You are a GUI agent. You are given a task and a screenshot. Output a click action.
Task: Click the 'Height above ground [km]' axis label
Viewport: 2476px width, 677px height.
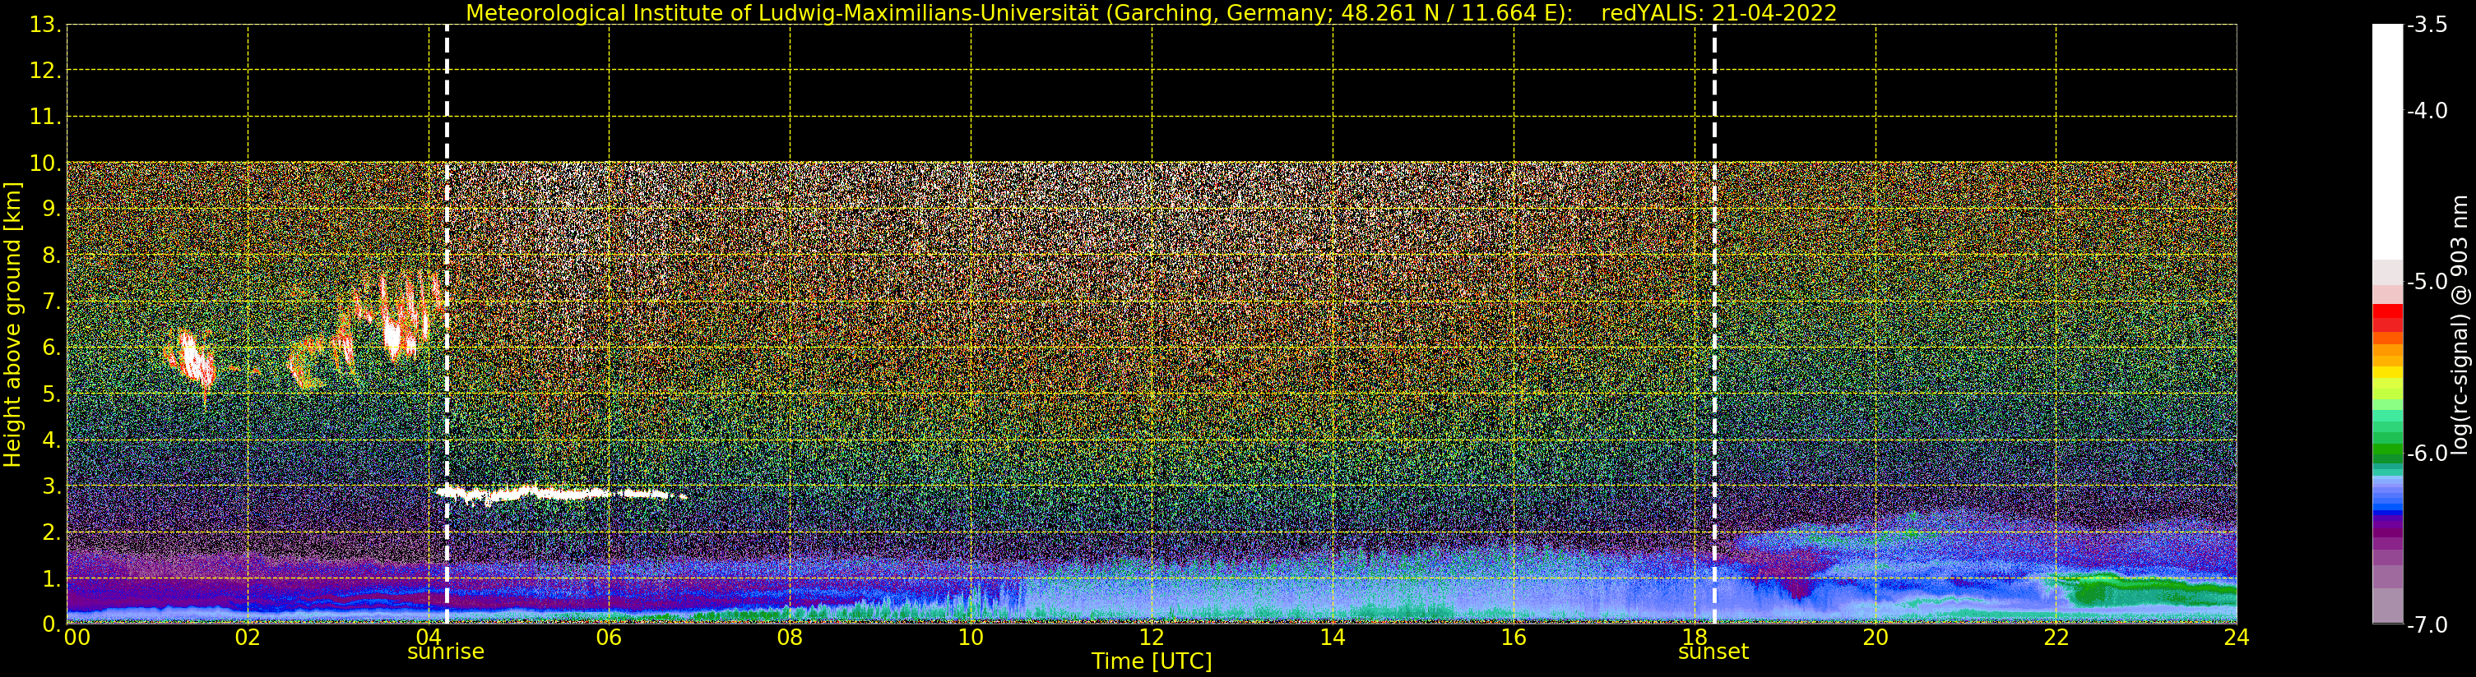[12, 325]
